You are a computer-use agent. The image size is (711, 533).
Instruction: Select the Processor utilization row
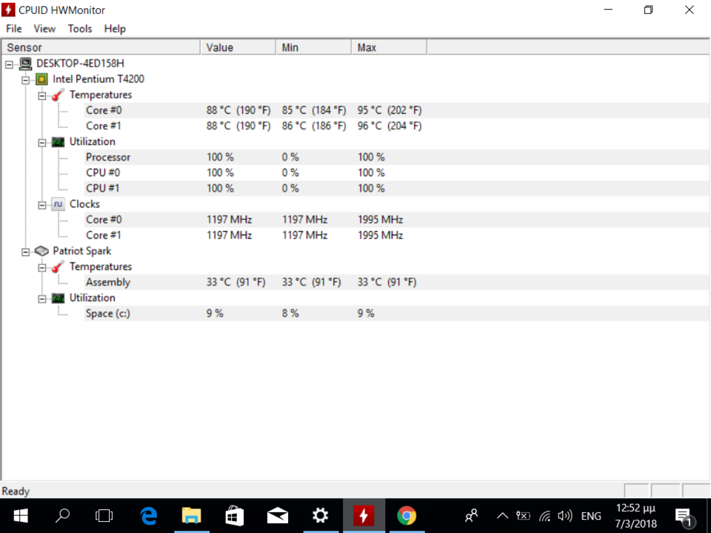[x=397, y=157]
